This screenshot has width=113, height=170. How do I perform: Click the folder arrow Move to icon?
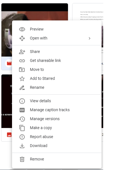pos(22,70)
